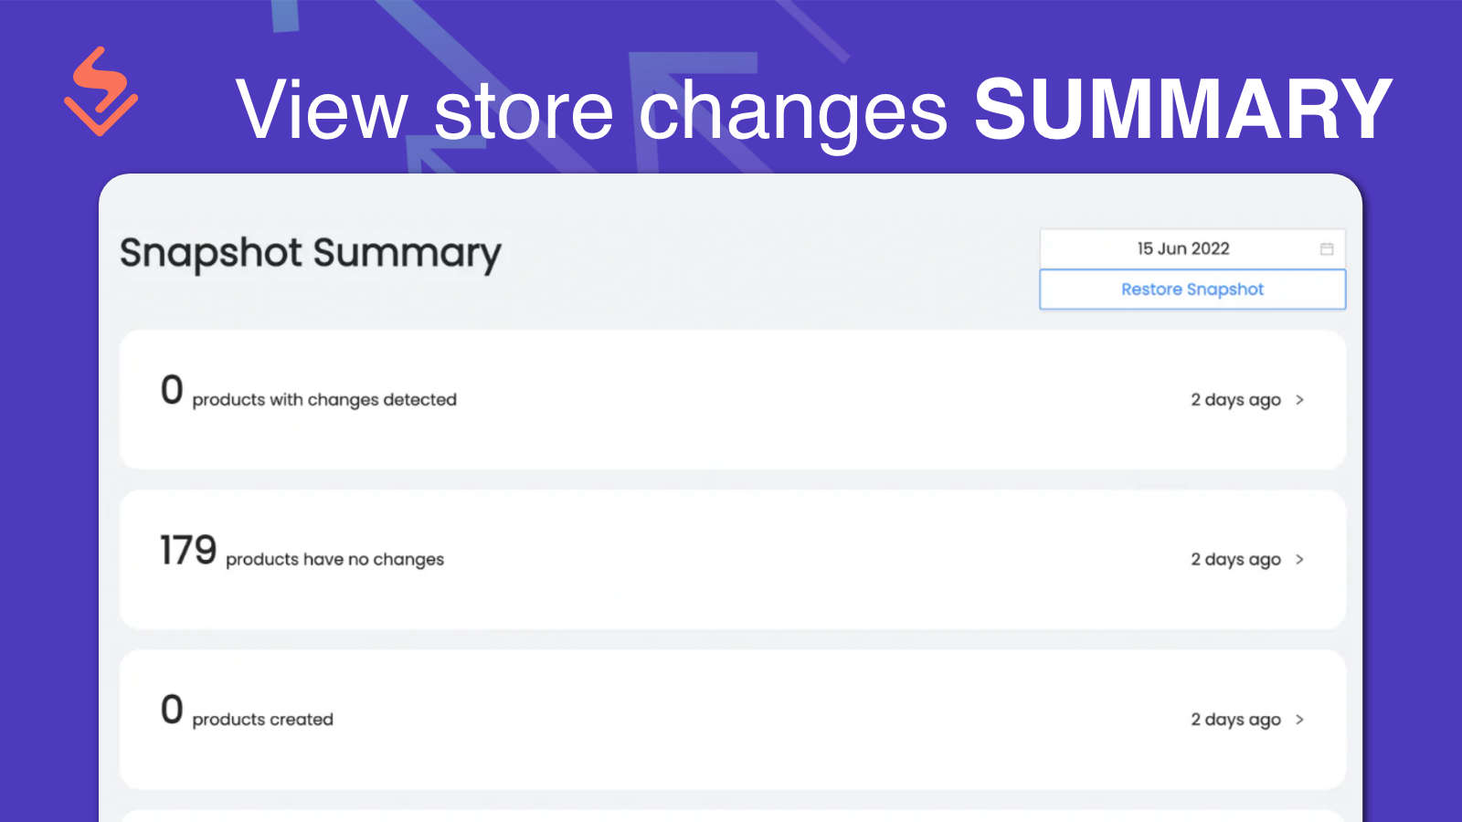Select the 'products have no changes' label
The width and height of the screenshot is (1462, 822).
(x=334, y=560)
